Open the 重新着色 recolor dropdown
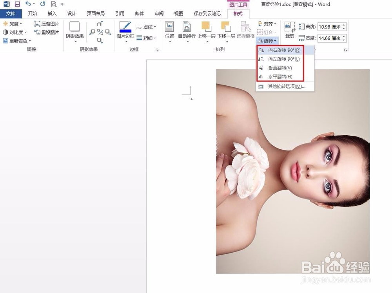The height and width of the screenshot is (293, 392). point(17,40)
